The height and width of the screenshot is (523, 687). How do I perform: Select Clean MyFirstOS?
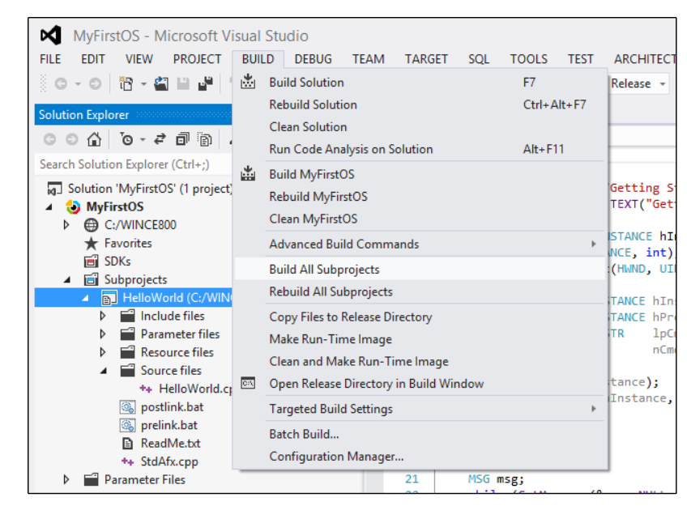pyautogui.click(x=420, y=219)
